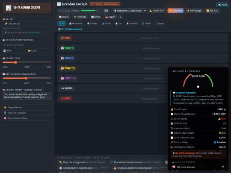Filter by Defense category
231x173 pixels.
132,23
